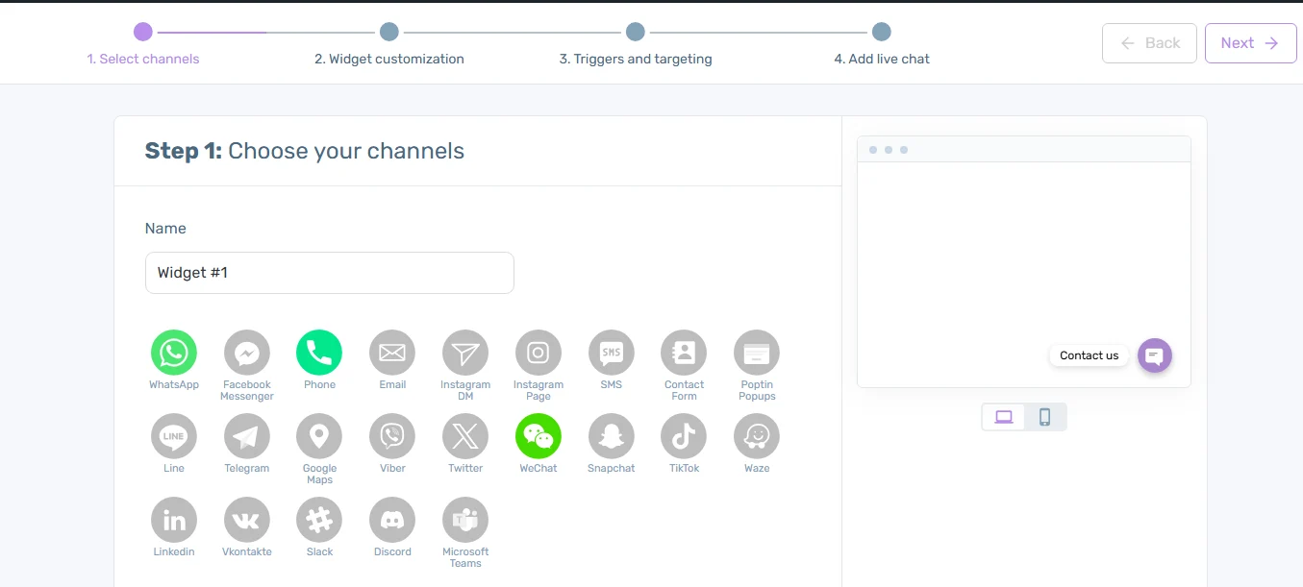This screenshot has height=587, width=1303.
Task: Enable the Microsoft Teams channel
Action: pyautogui.click(x=465, y=521)
